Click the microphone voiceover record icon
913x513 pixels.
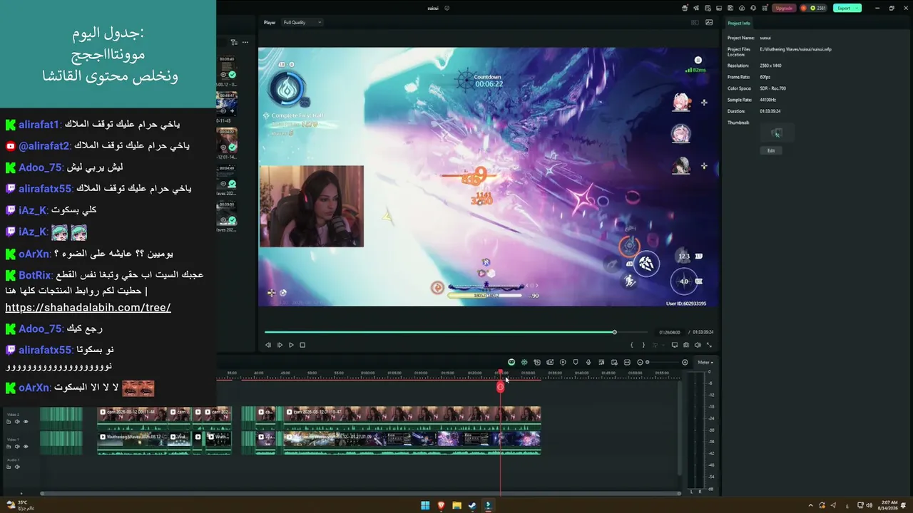(x=588, y=362)
